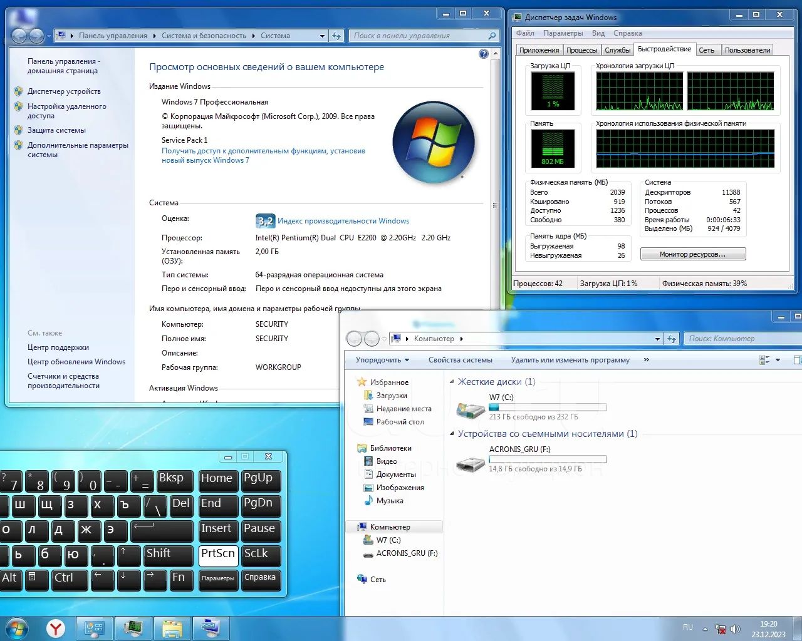802x641 pixels.
Task: Switch to Пользователи tab
Action: (x=747, y=50)
